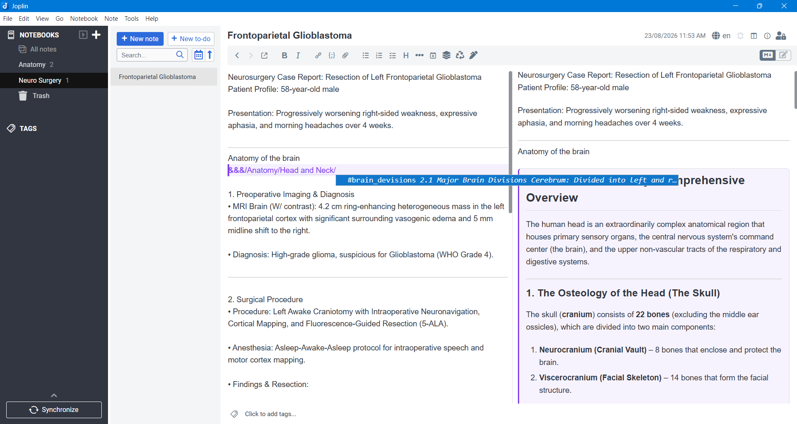
Task: Click the pen drawing plugin icon
Action: (473, 55)
